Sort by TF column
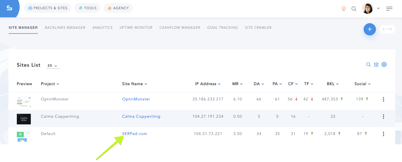 309,84
